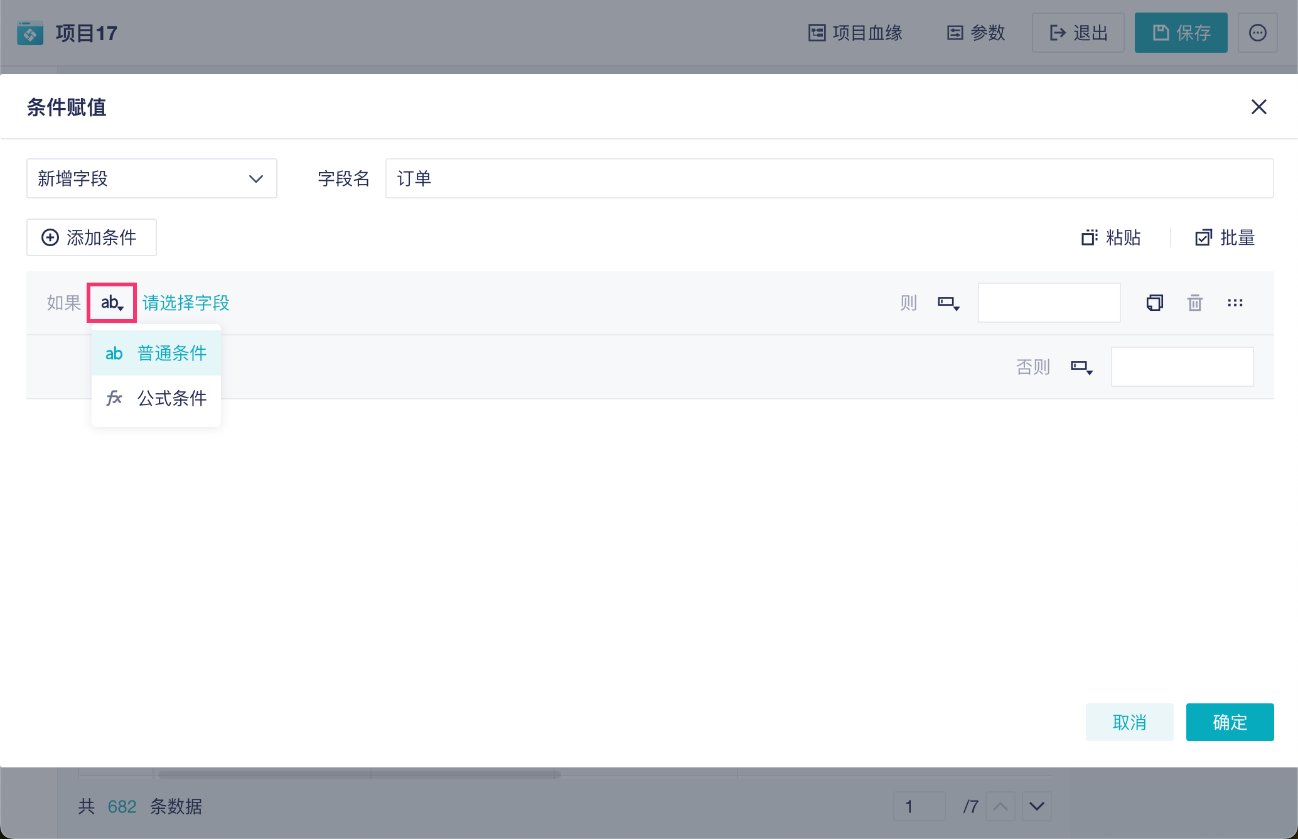Click the 确定 confirm button

pos(1229,722)
